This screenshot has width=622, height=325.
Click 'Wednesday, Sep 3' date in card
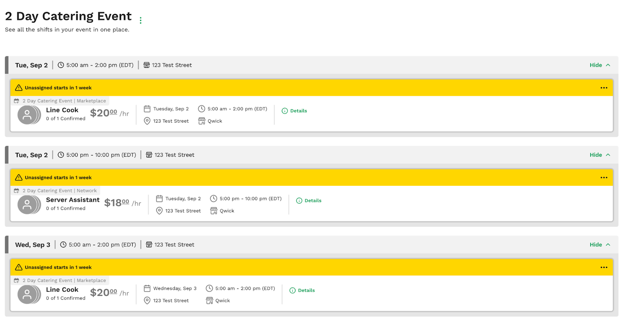coord(175,289)
